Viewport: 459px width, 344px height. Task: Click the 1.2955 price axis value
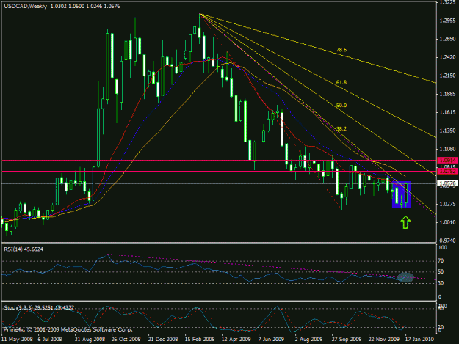(447, 21)
